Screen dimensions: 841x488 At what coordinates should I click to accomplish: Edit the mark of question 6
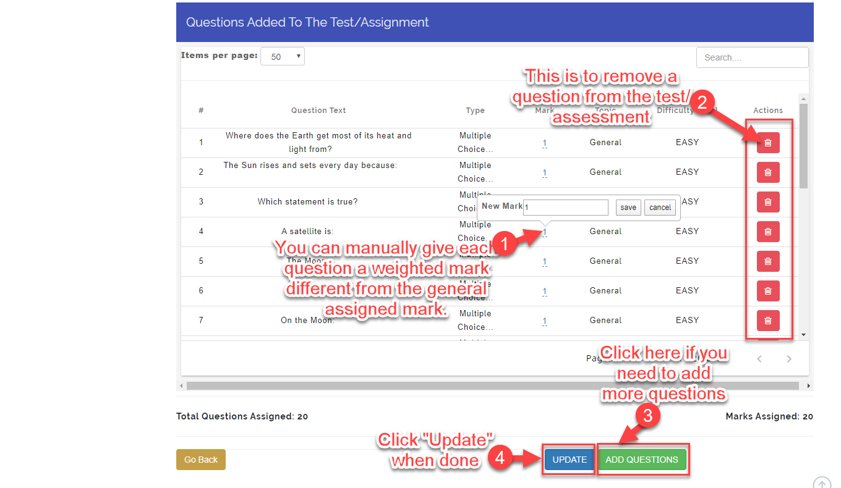tap(545, 291)
